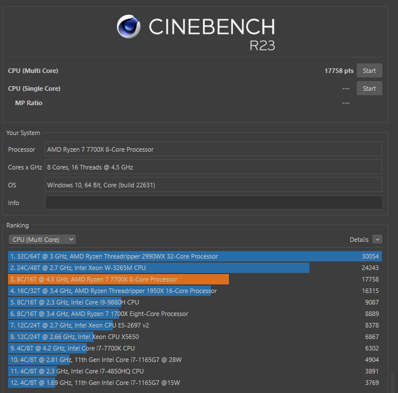The width and height of the screenshot is (398, 393).
Task: Select highlighted row Ryzen 7 7700X 8-Core
Action: tap(195, 279)
